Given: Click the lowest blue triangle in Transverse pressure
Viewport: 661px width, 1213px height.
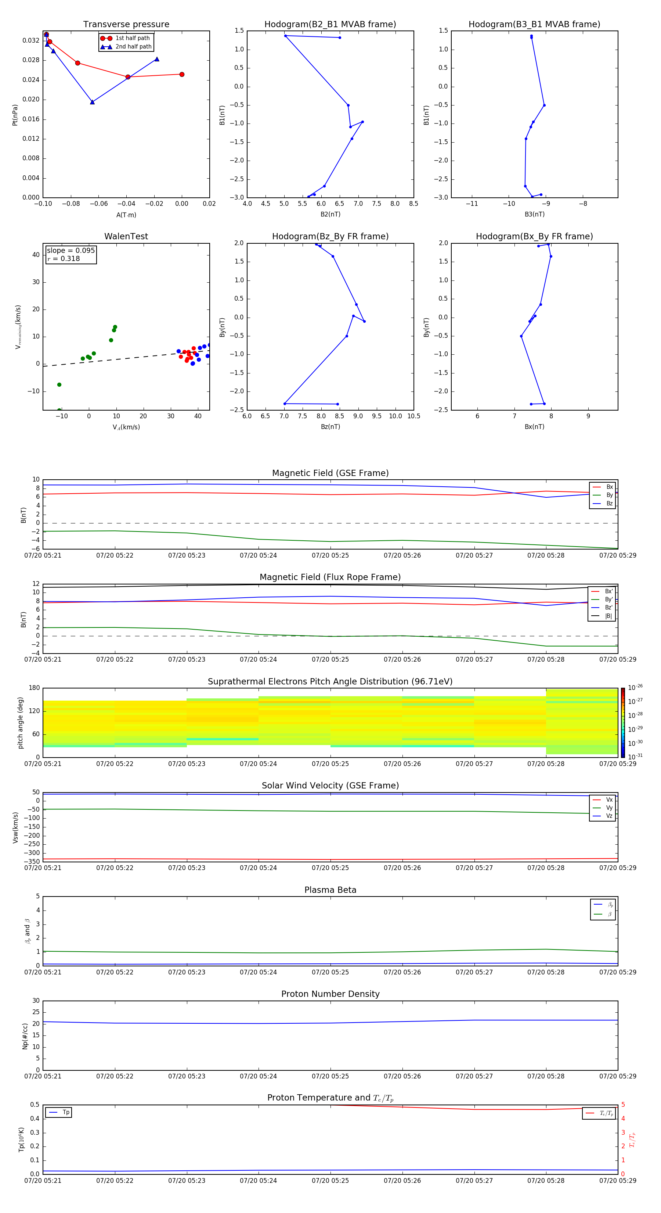Looking at the screenshot, I should pos(92,102).
